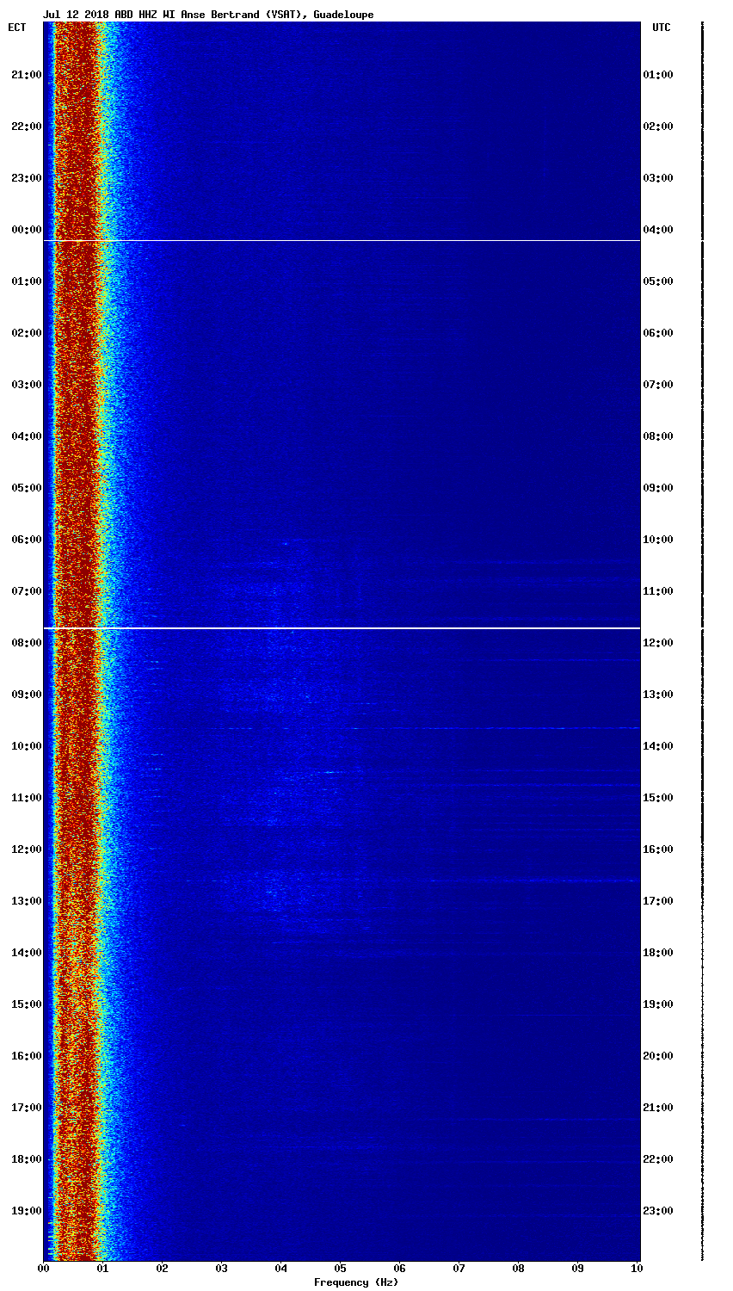Select UTC axis '15:00' time label

coord(658,798)
